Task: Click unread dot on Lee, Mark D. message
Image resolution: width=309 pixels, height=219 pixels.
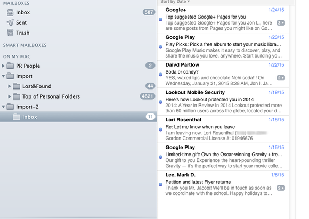Action: click(160, 185)
